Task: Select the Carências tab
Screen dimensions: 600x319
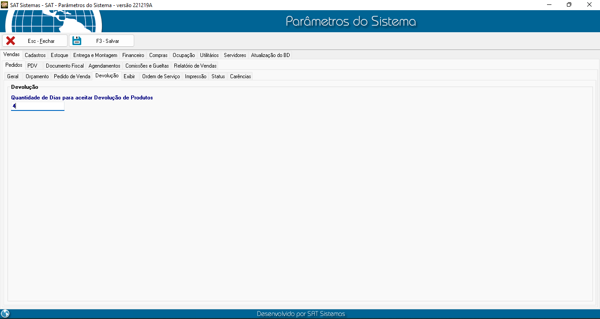Action: coord(240,76)
